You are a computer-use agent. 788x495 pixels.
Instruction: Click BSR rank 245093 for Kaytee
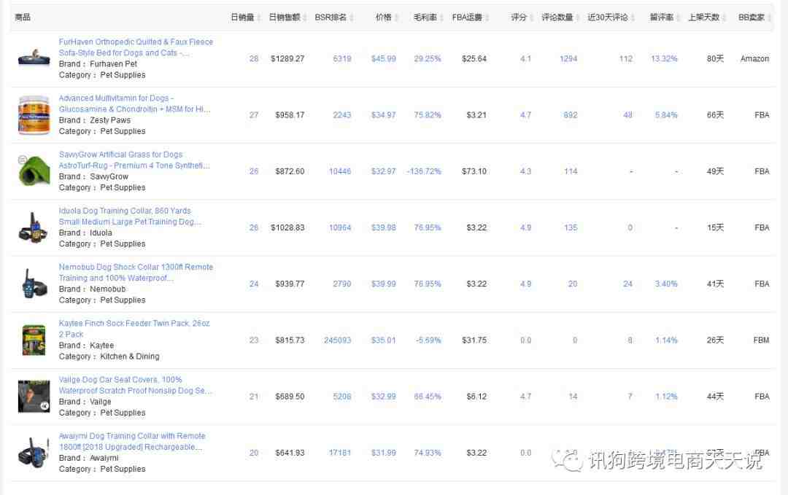pyautogui.click(x=338, y=340)
